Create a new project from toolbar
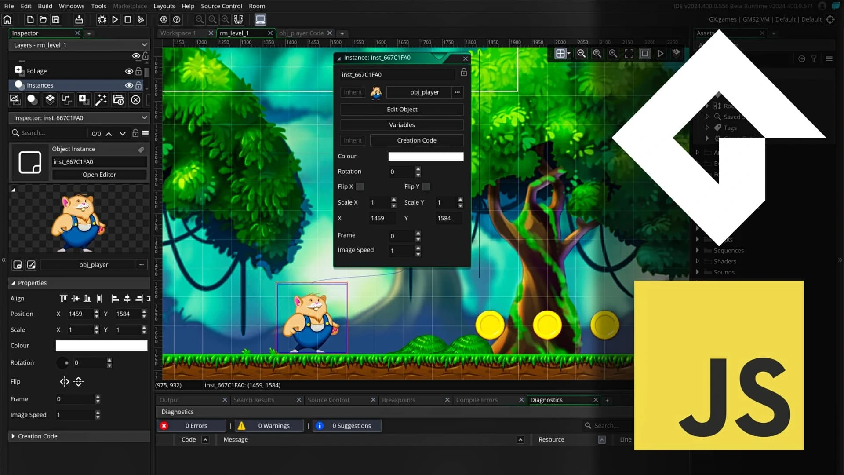844x475 pixels. tap(30, 19)
